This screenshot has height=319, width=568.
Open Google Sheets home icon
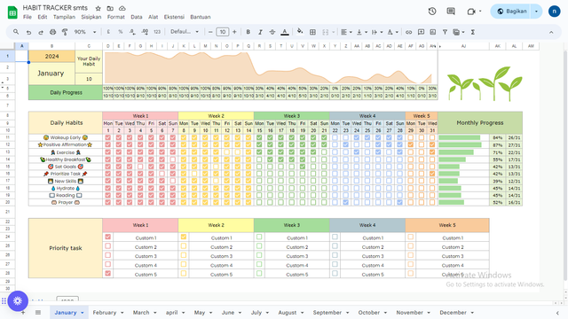(12, 12)
